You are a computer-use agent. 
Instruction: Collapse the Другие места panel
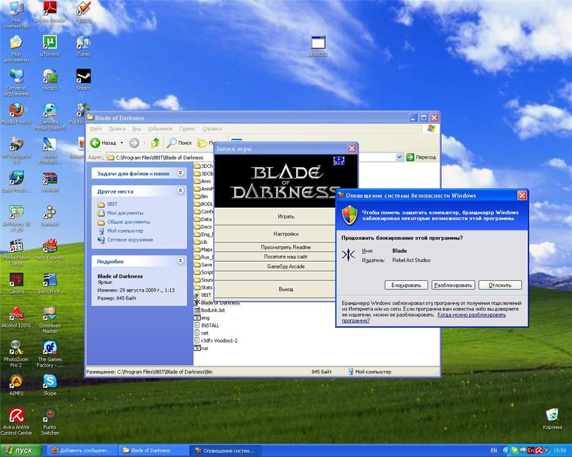point(180,191)
